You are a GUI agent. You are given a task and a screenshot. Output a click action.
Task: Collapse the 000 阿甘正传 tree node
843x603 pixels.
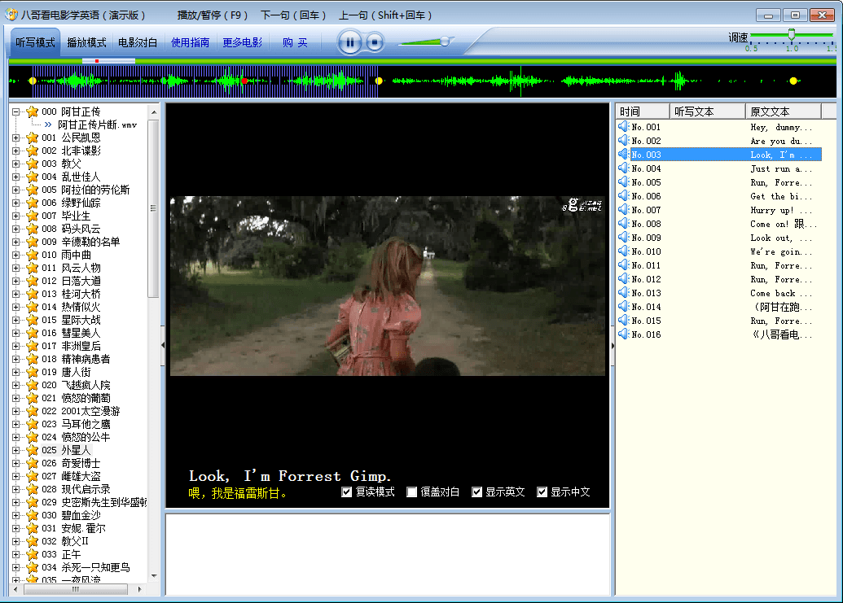15,111
